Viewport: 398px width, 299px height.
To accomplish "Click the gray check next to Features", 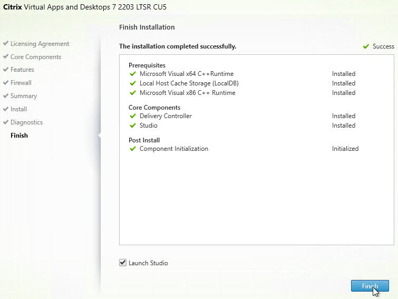I will 6,69.
